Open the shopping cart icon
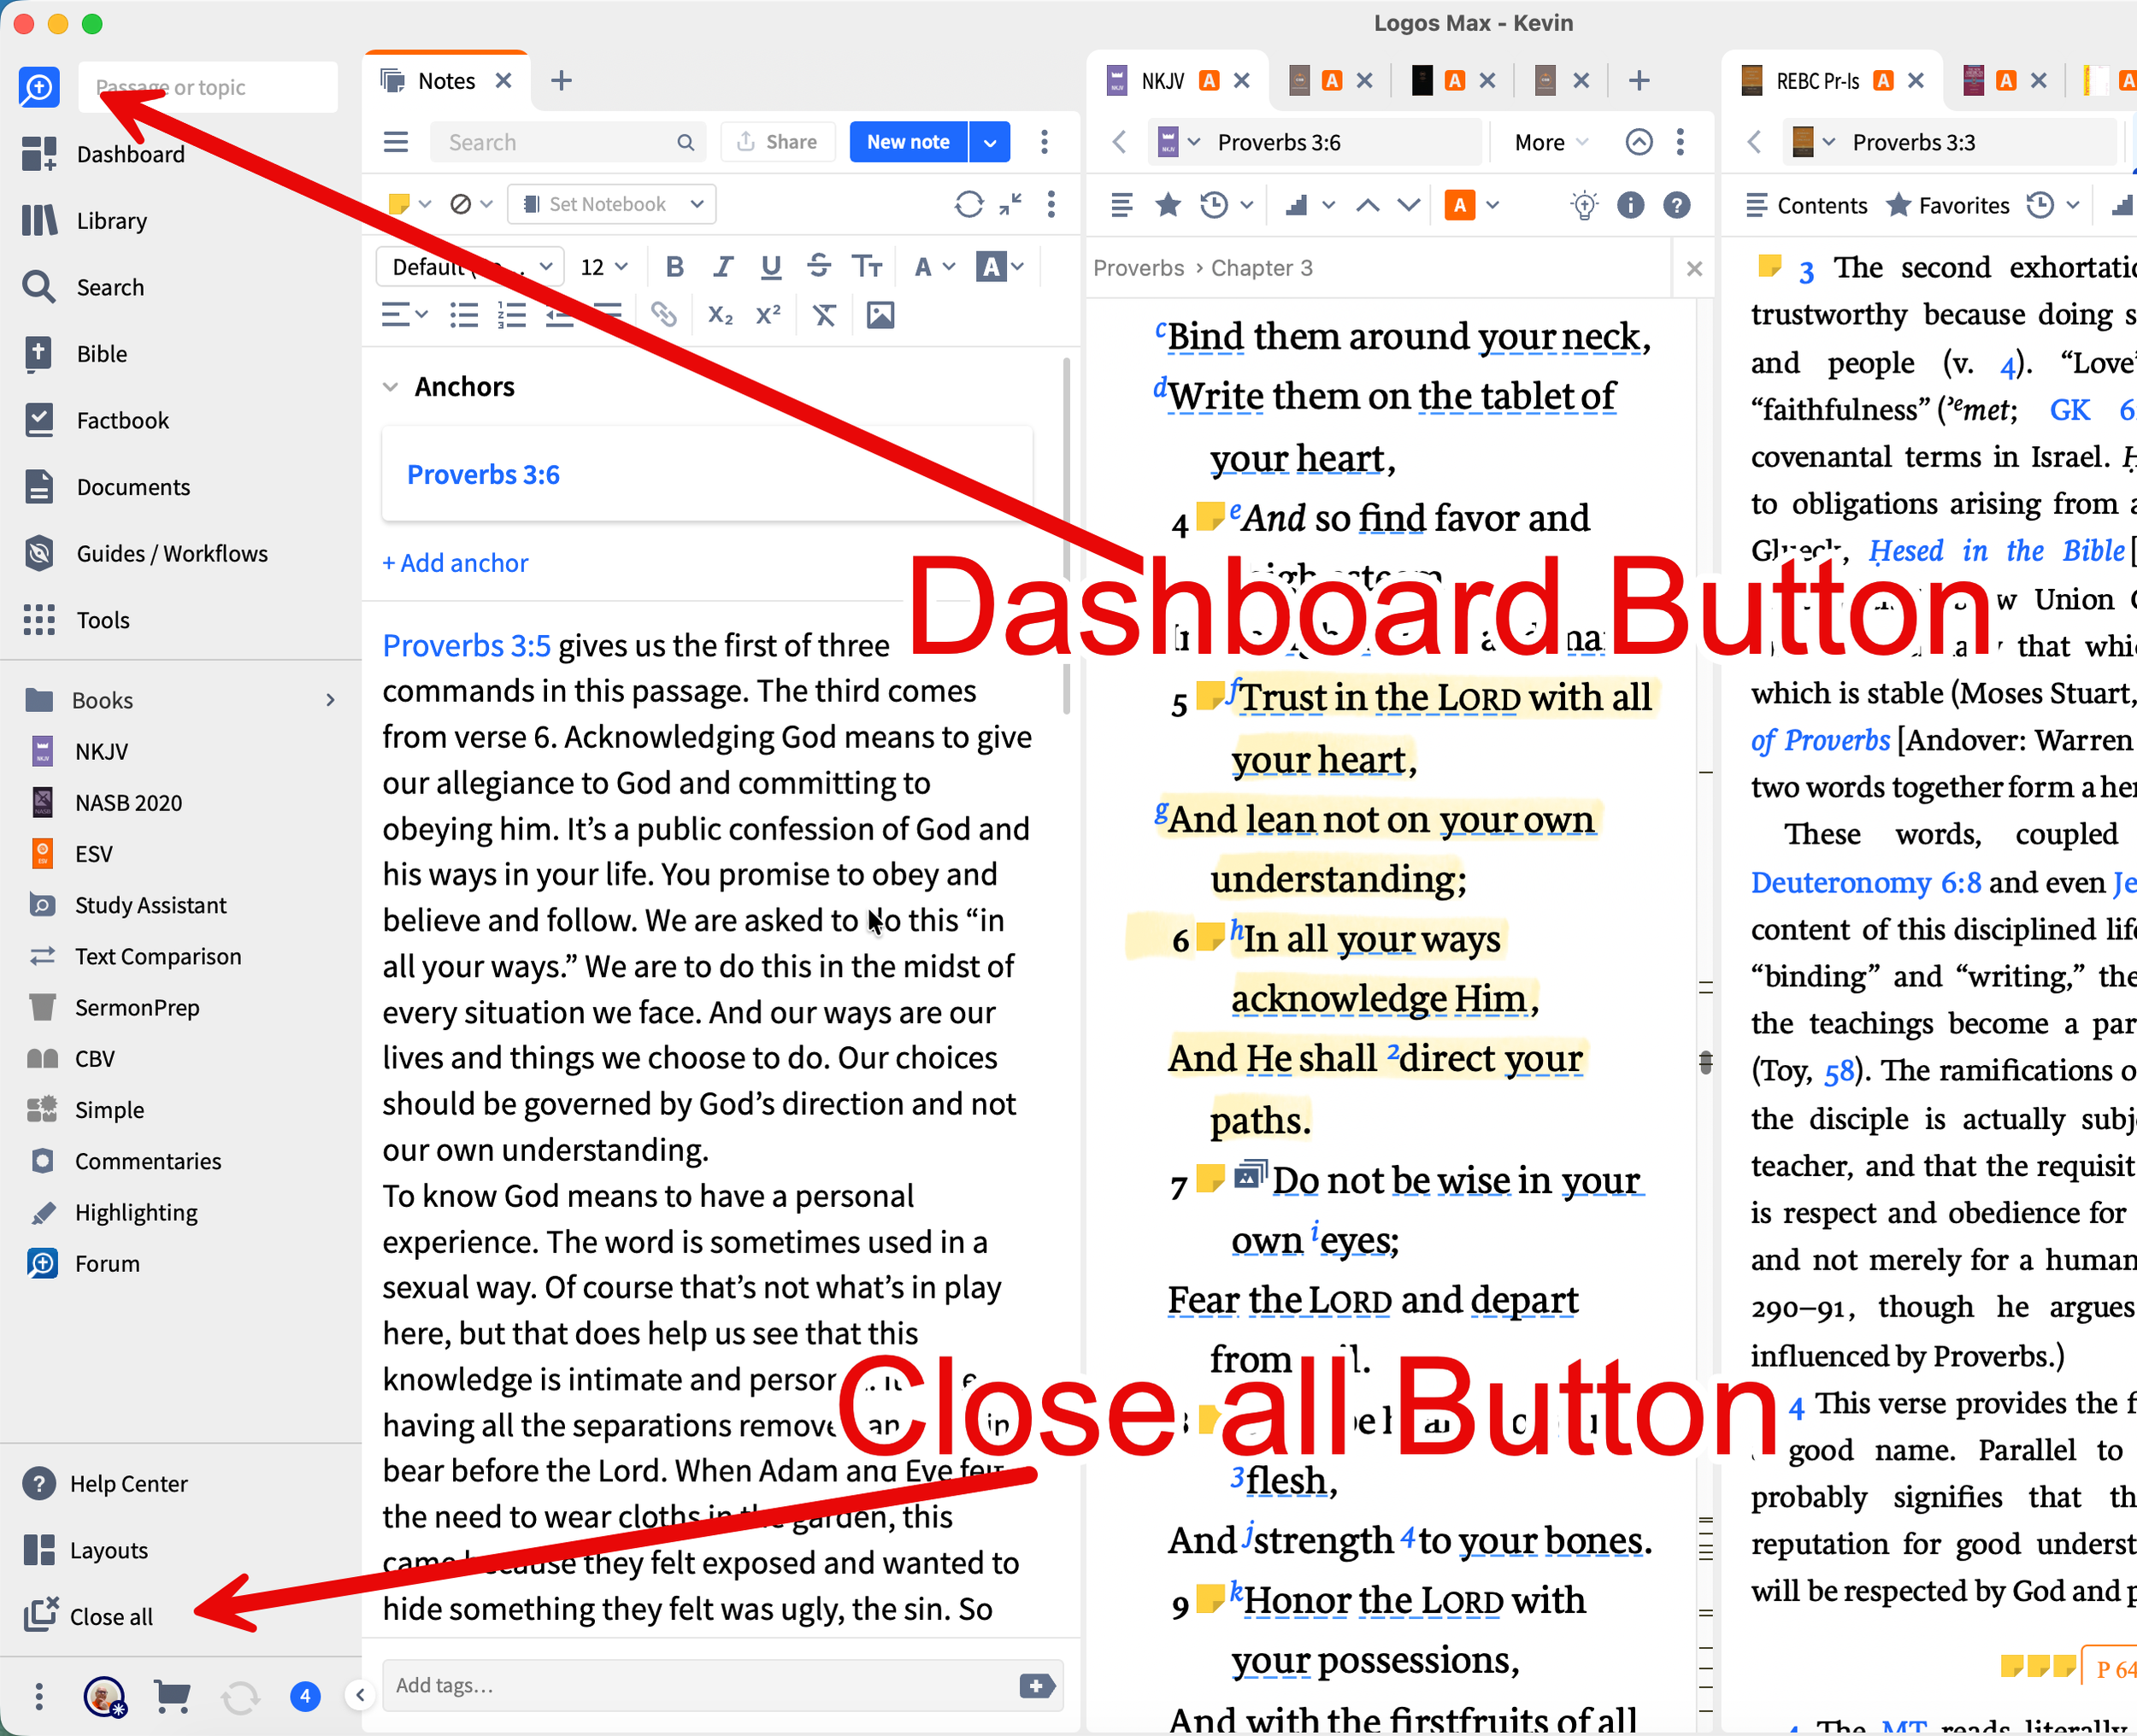Viewport: 2137px width, 1736px height. (172, 1696)
